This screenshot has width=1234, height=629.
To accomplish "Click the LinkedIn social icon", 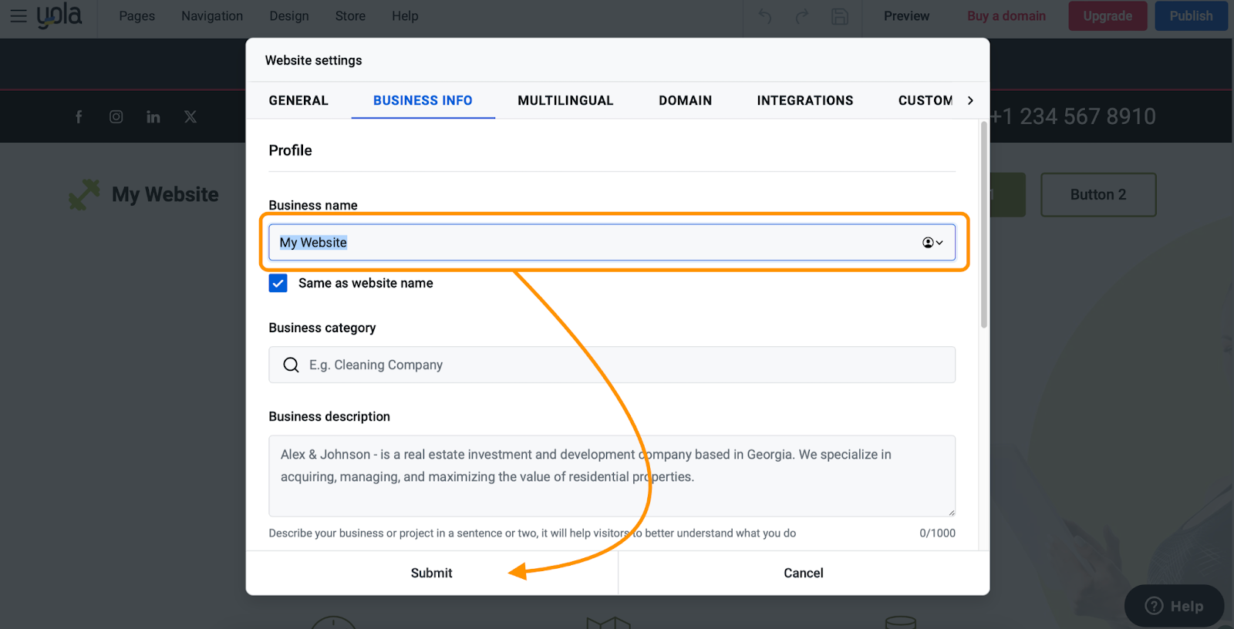I will (x=153, y=116).
